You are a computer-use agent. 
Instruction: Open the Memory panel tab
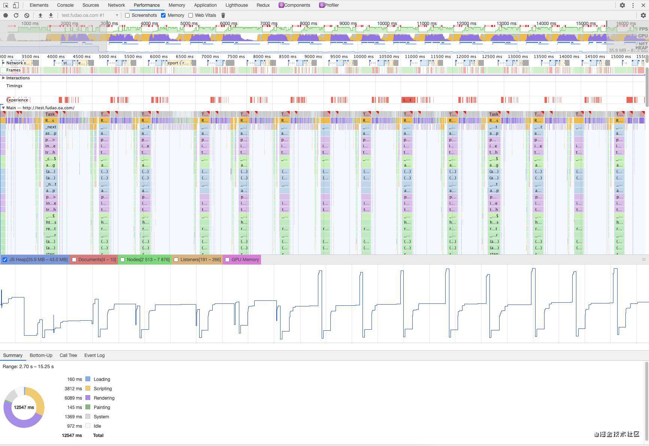click(177, 5)
